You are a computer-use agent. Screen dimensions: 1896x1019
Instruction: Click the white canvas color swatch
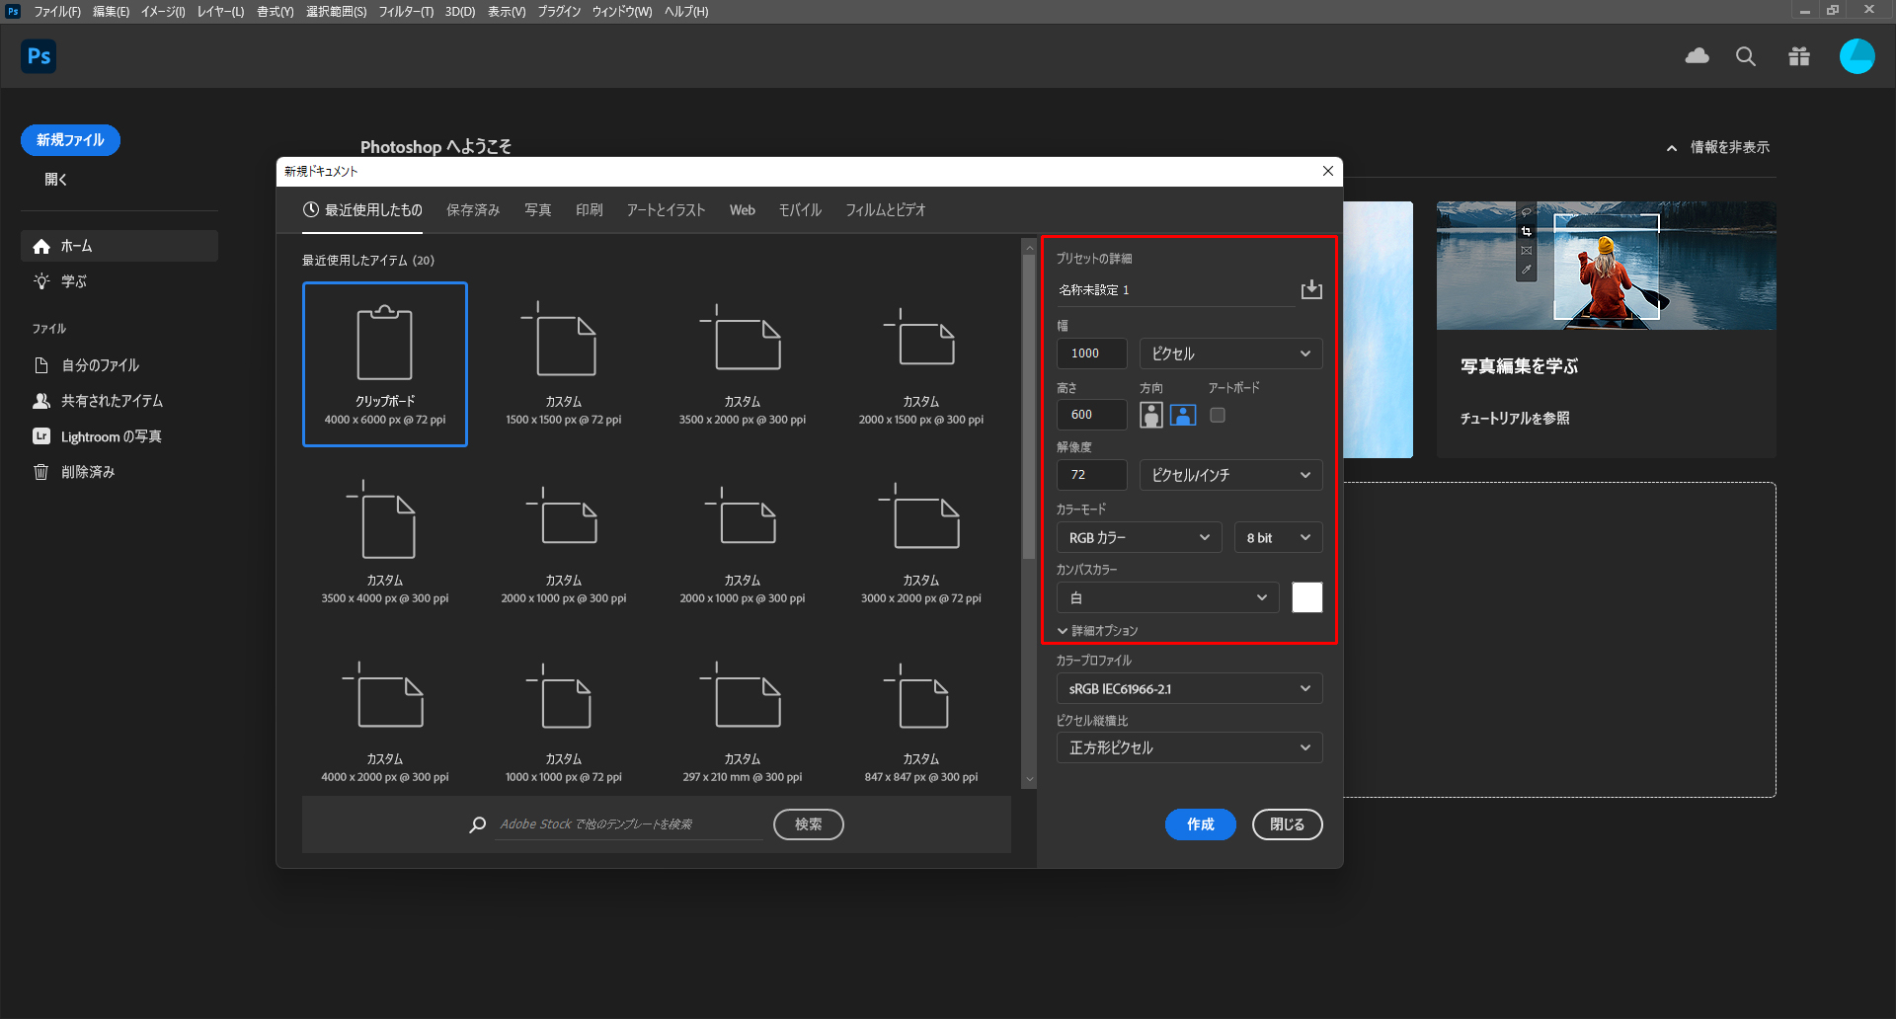pos(1306,597)
